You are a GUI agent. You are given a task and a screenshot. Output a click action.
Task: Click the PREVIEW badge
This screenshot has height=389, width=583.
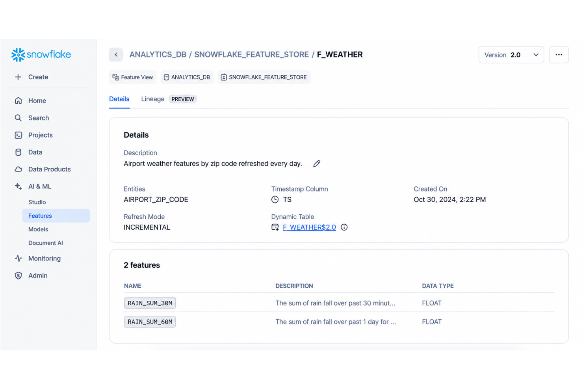pyautogui.click(x=183, y=99)
